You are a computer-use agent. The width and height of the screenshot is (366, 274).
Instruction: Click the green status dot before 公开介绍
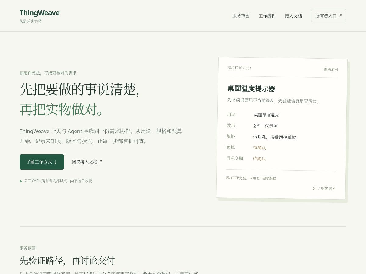(x=21, y=181)
